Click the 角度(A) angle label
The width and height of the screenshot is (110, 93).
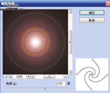pos(11,84)
